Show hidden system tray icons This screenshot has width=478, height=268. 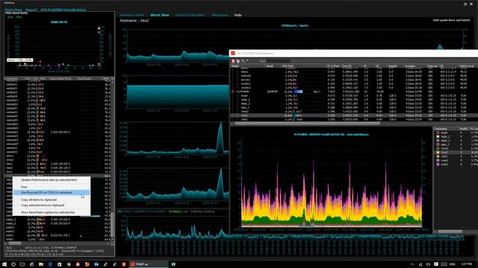[412, 264]
